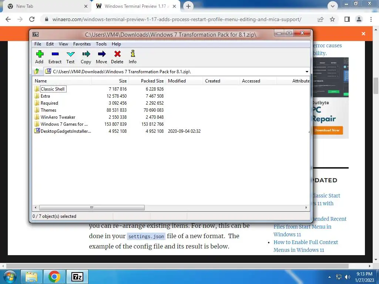Close the Windows Terminal Preview tab
Image resolution: width=379 pixels, height=284 pixels.
tap(174, 6)
